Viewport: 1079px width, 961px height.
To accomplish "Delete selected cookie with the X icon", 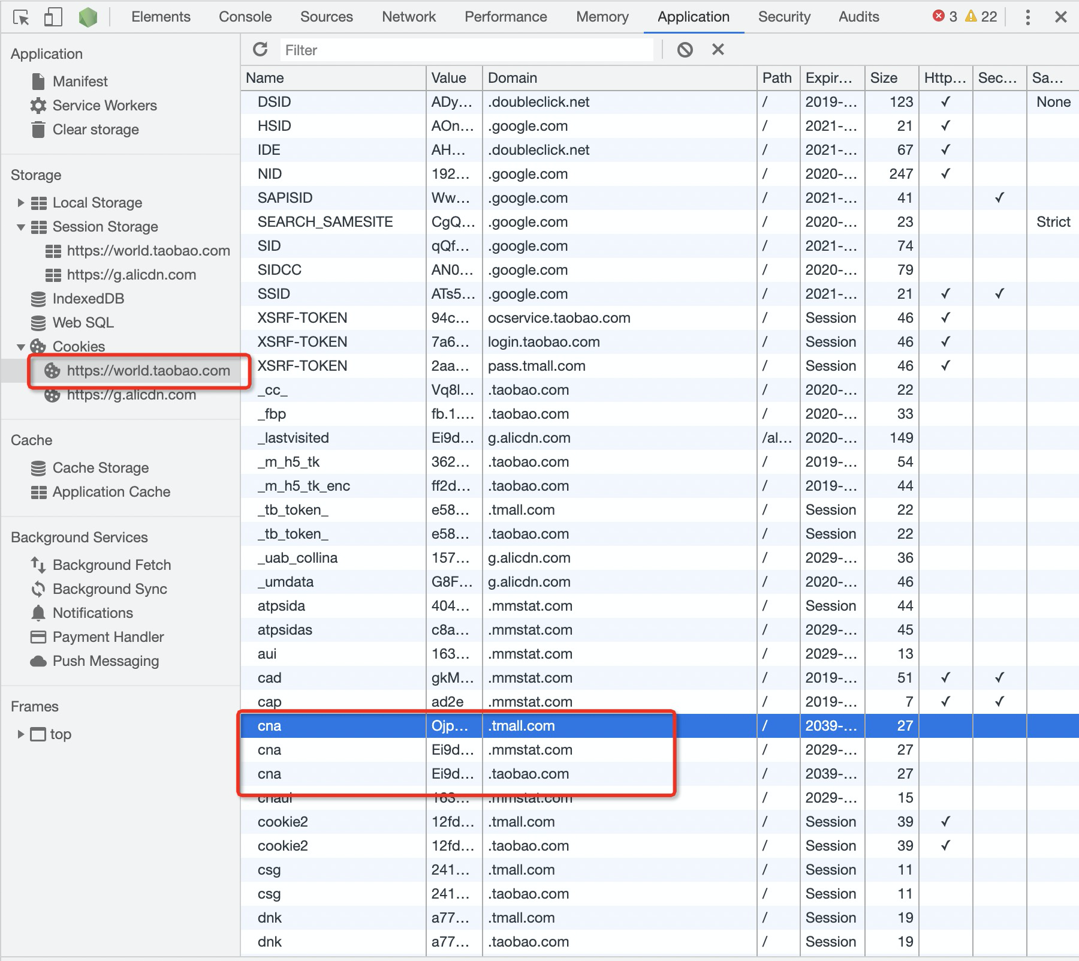I will click(x=718, y=50).
